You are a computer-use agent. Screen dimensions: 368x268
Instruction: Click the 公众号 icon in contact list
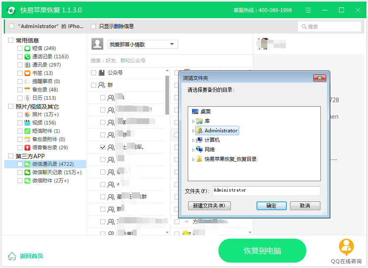coord(102,73)
